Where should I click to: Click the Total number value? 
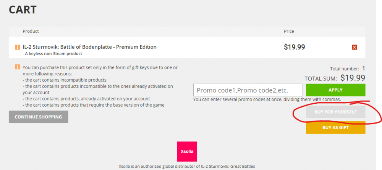click(x=364, y=69)
